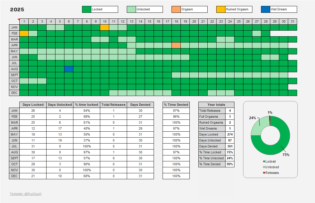Image resolution: width=315 pixels, height=203 pixels.
Task: Select the 2025 year title
Action: (x=17, y=10)
